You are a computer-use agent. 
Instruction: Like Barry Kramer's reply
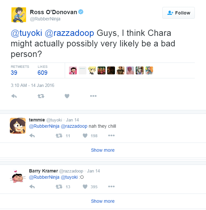pyautogui.click(x=85, y=187)
